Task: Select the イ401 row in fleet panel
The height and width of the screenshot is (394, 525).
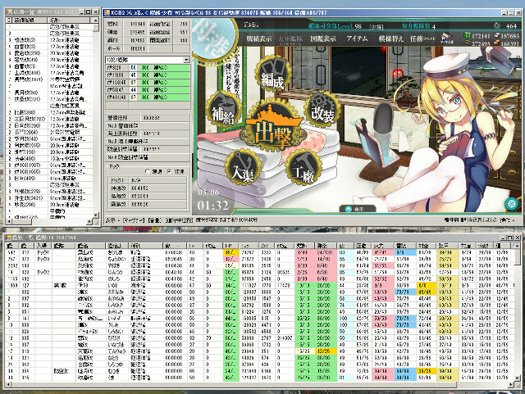Action: coord(148,97)
